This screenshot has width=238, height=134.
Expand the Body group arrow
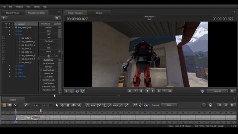click(x=10, y=31)
